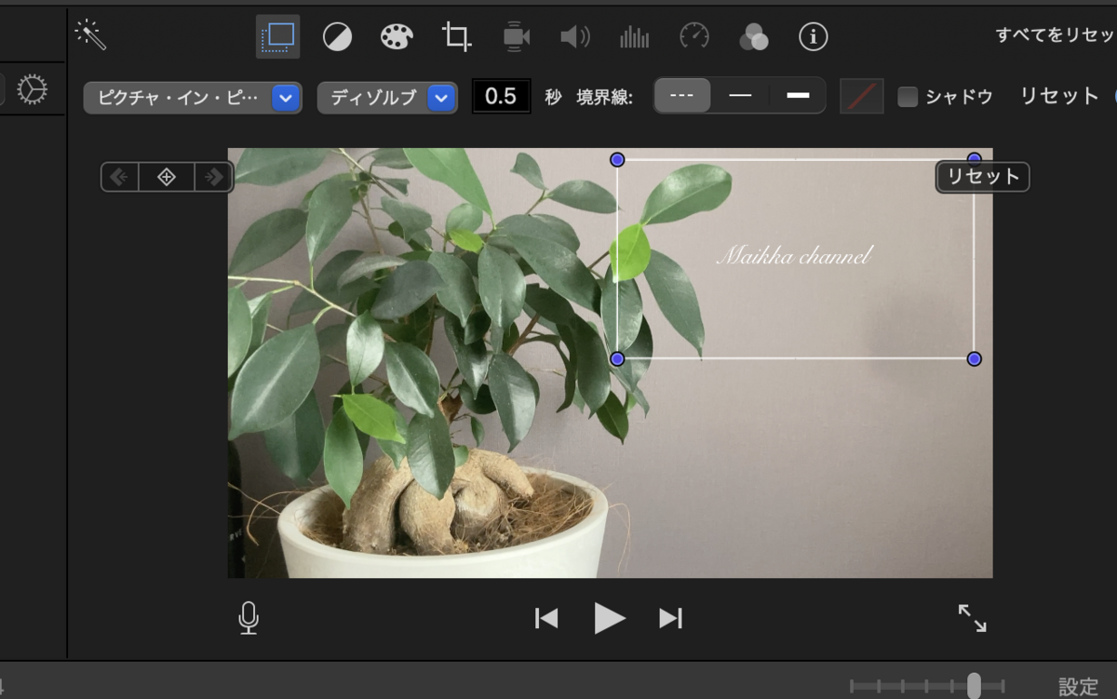The height and width of the screenshot is (699, 1117).
Task: Click the bottom-left handle of the overlay frame
Action: [x=617, y=358]
